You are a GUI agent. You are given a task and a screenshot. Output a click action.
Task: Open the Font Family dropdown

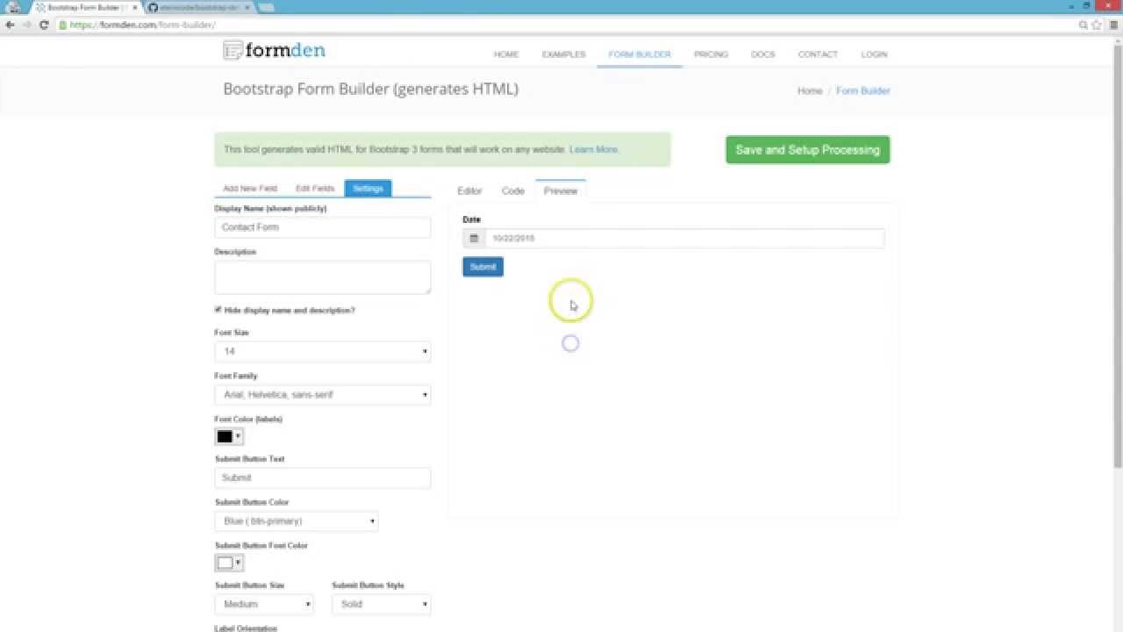click(x=322, y=394)
